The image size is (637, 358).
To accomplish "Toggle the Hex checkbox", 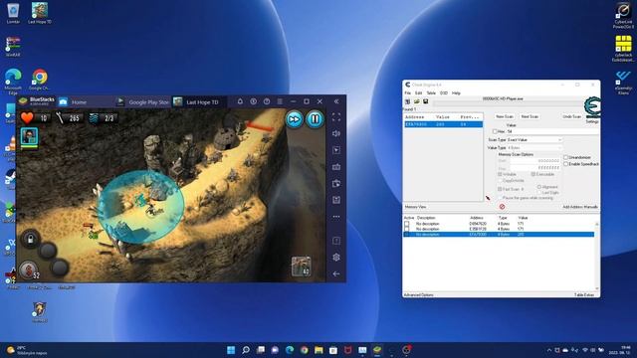I will click(495, 131).
